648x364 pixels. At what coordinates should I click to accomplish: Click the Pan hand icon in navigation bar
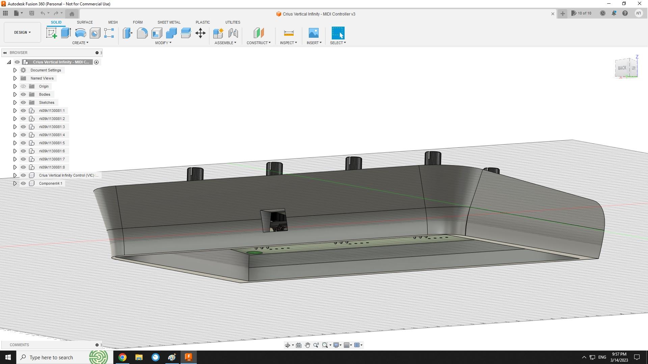point(307,345)
